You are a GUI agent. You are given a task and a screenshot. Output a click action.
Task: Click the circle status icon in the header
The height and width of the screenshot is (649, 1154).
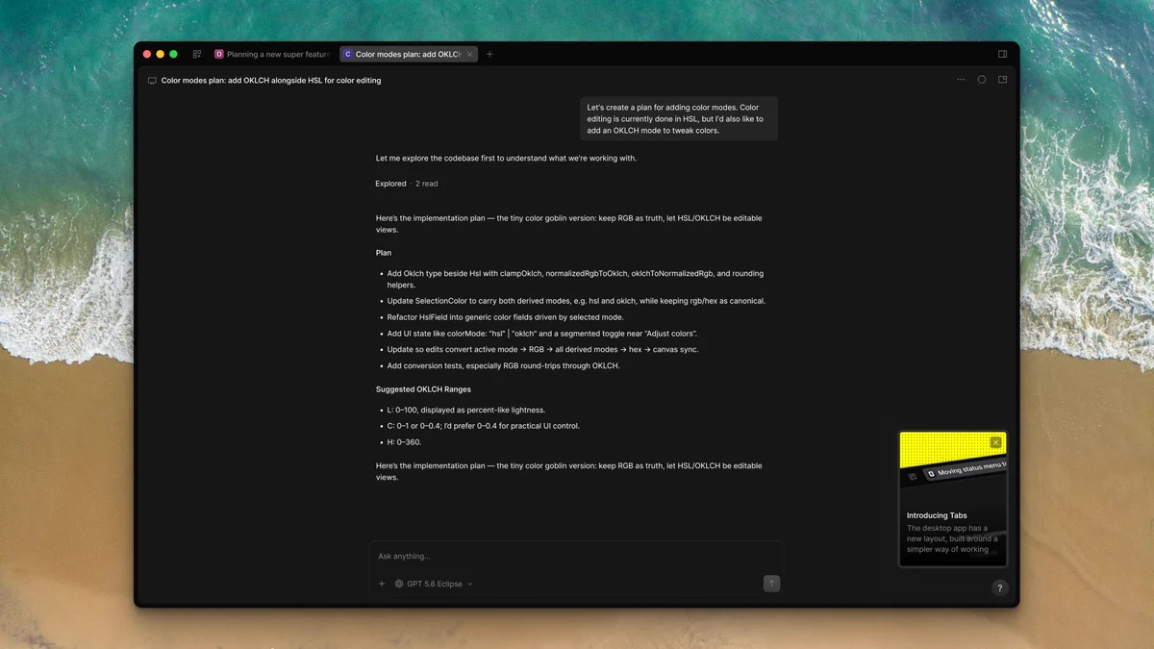982,80
